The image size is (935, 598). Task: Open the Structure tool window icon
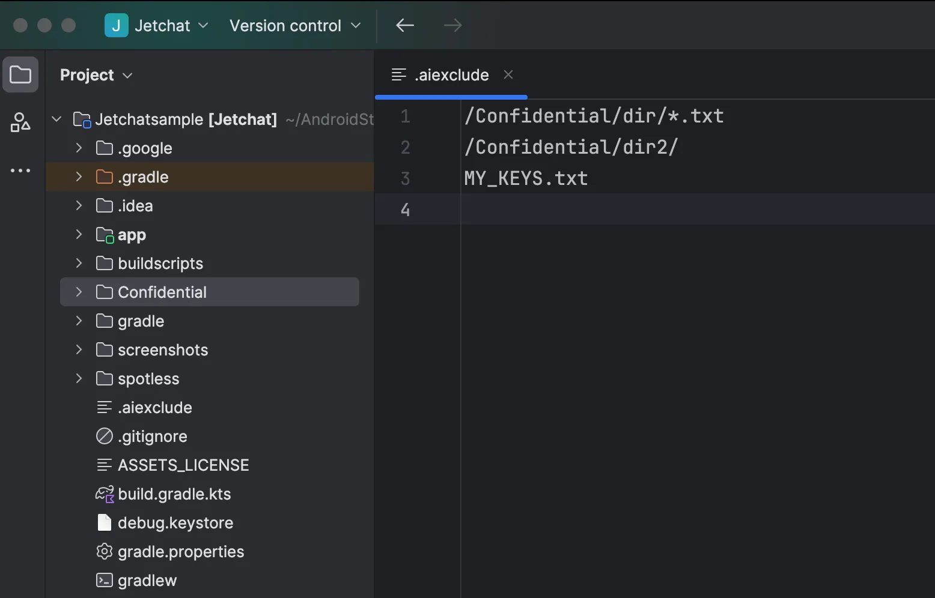20,122
